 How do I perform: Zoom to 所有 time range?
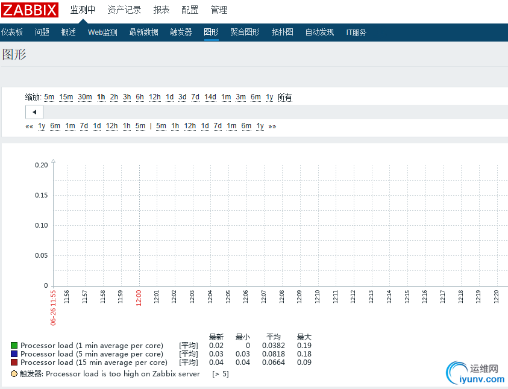(284, 97)
